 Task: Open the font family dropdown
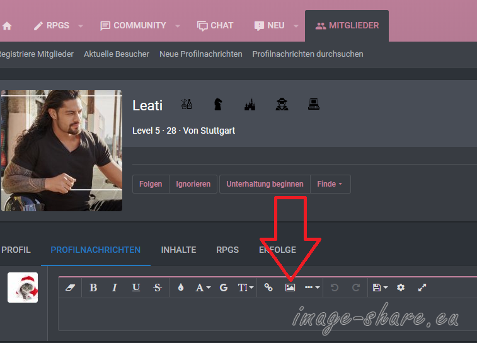point(203,288)
